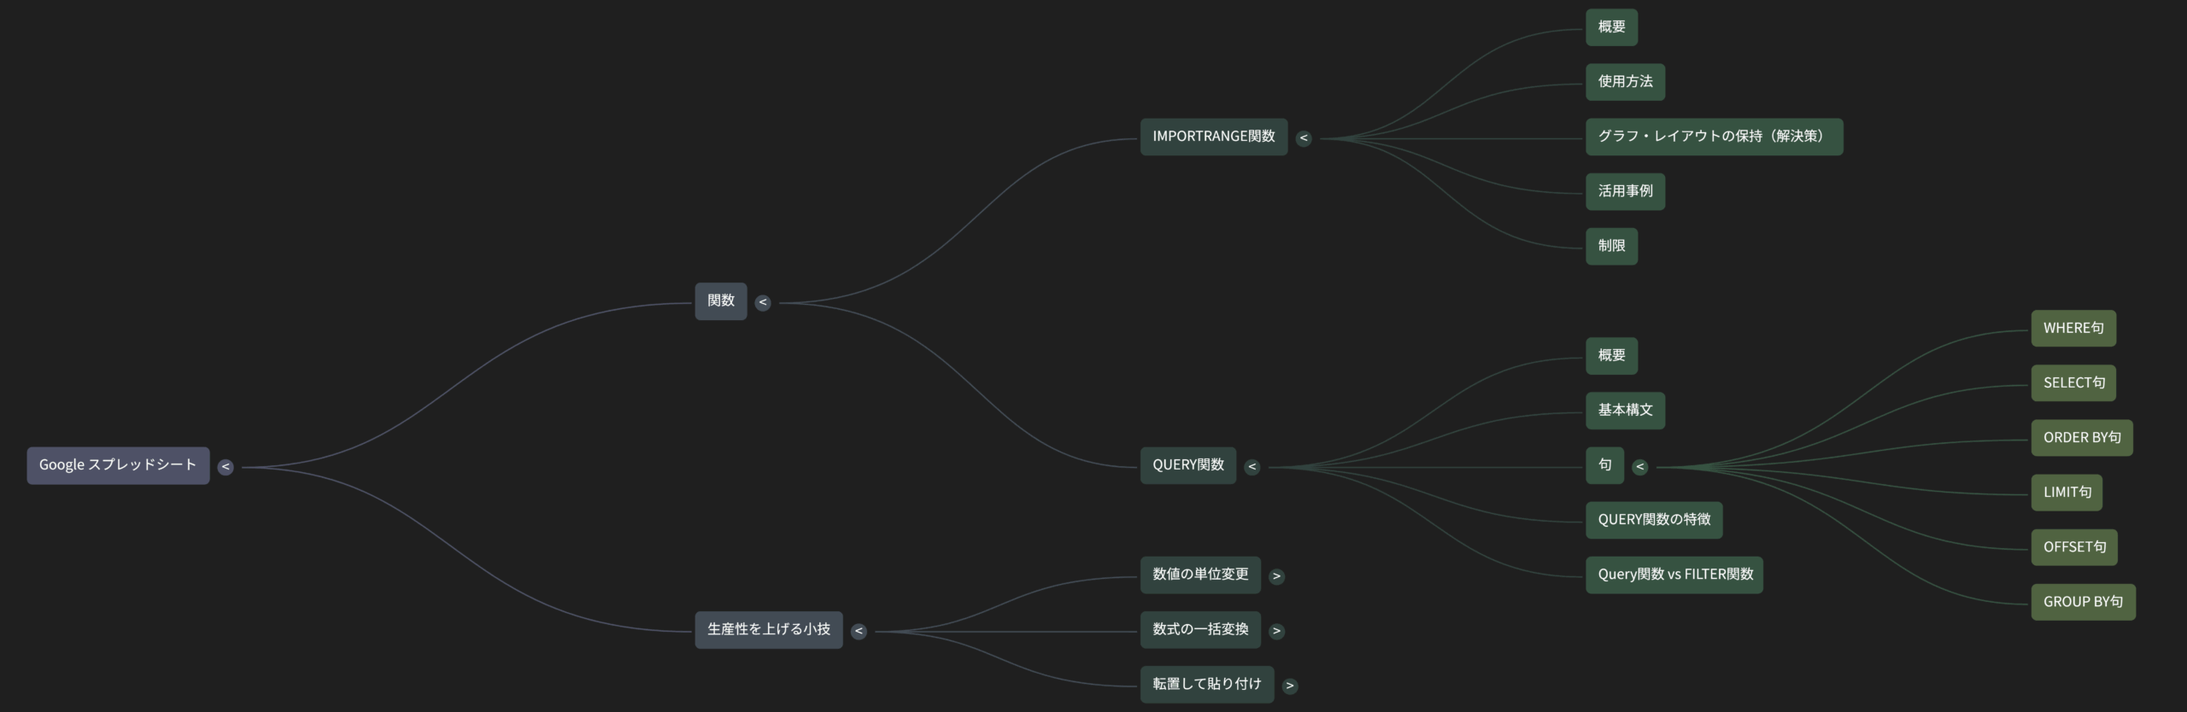Screen dimensions: 2187x712
Task: Select the 活用事例 node
Action: (1625, 191)
